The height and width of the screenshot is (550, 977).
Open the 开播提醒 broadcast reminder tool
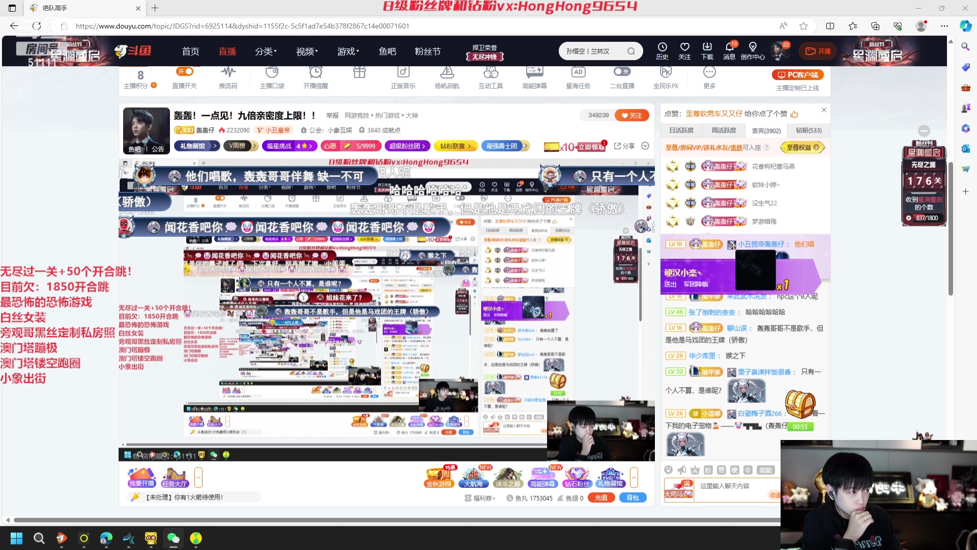317,73
